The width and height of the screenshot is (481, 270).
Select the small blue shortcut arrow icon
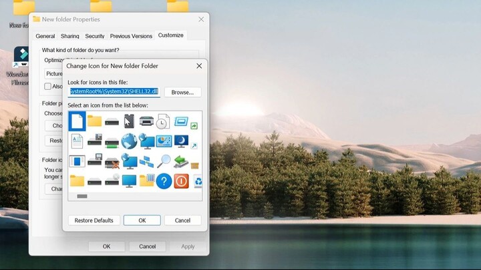194,146
